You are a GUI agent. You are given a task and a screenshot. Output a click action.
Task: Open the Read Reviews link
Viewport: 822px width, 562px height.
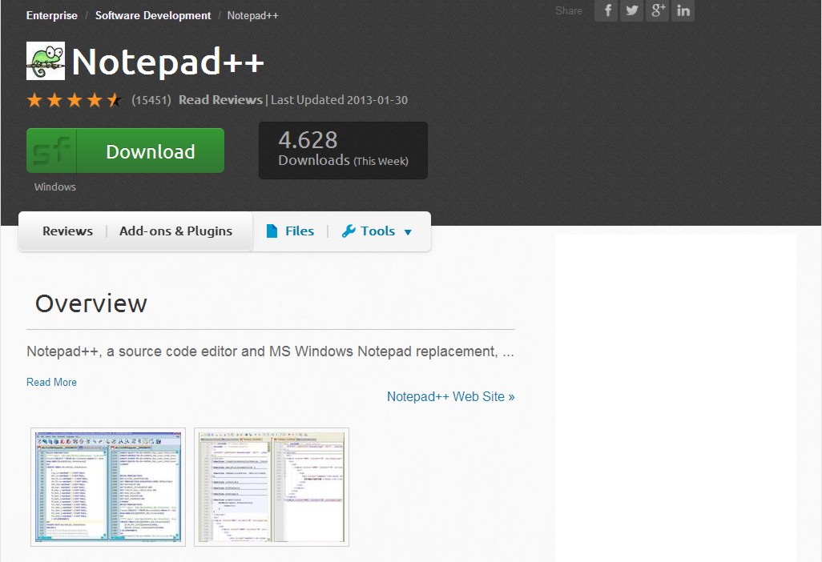220,100
